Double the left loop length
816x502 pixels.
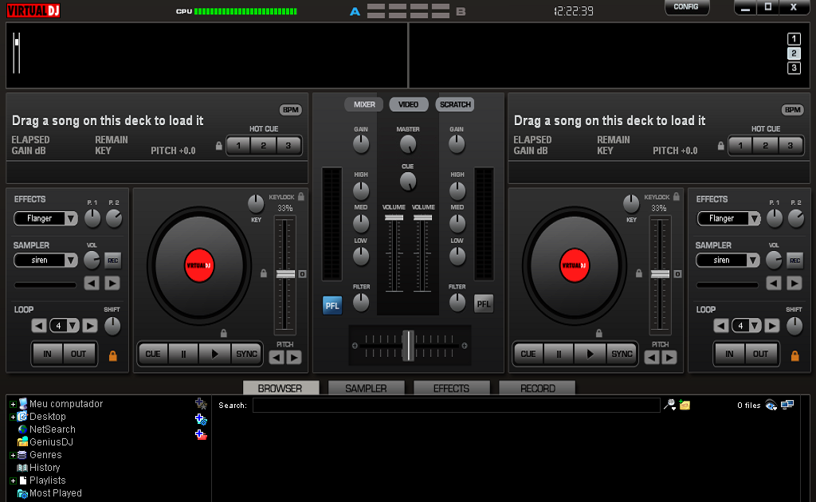point(90,326)
